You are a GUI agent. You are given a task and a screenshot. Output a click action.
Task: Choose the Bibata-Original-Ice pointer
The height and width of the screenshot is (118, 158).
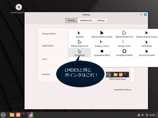tap(80, 44)
